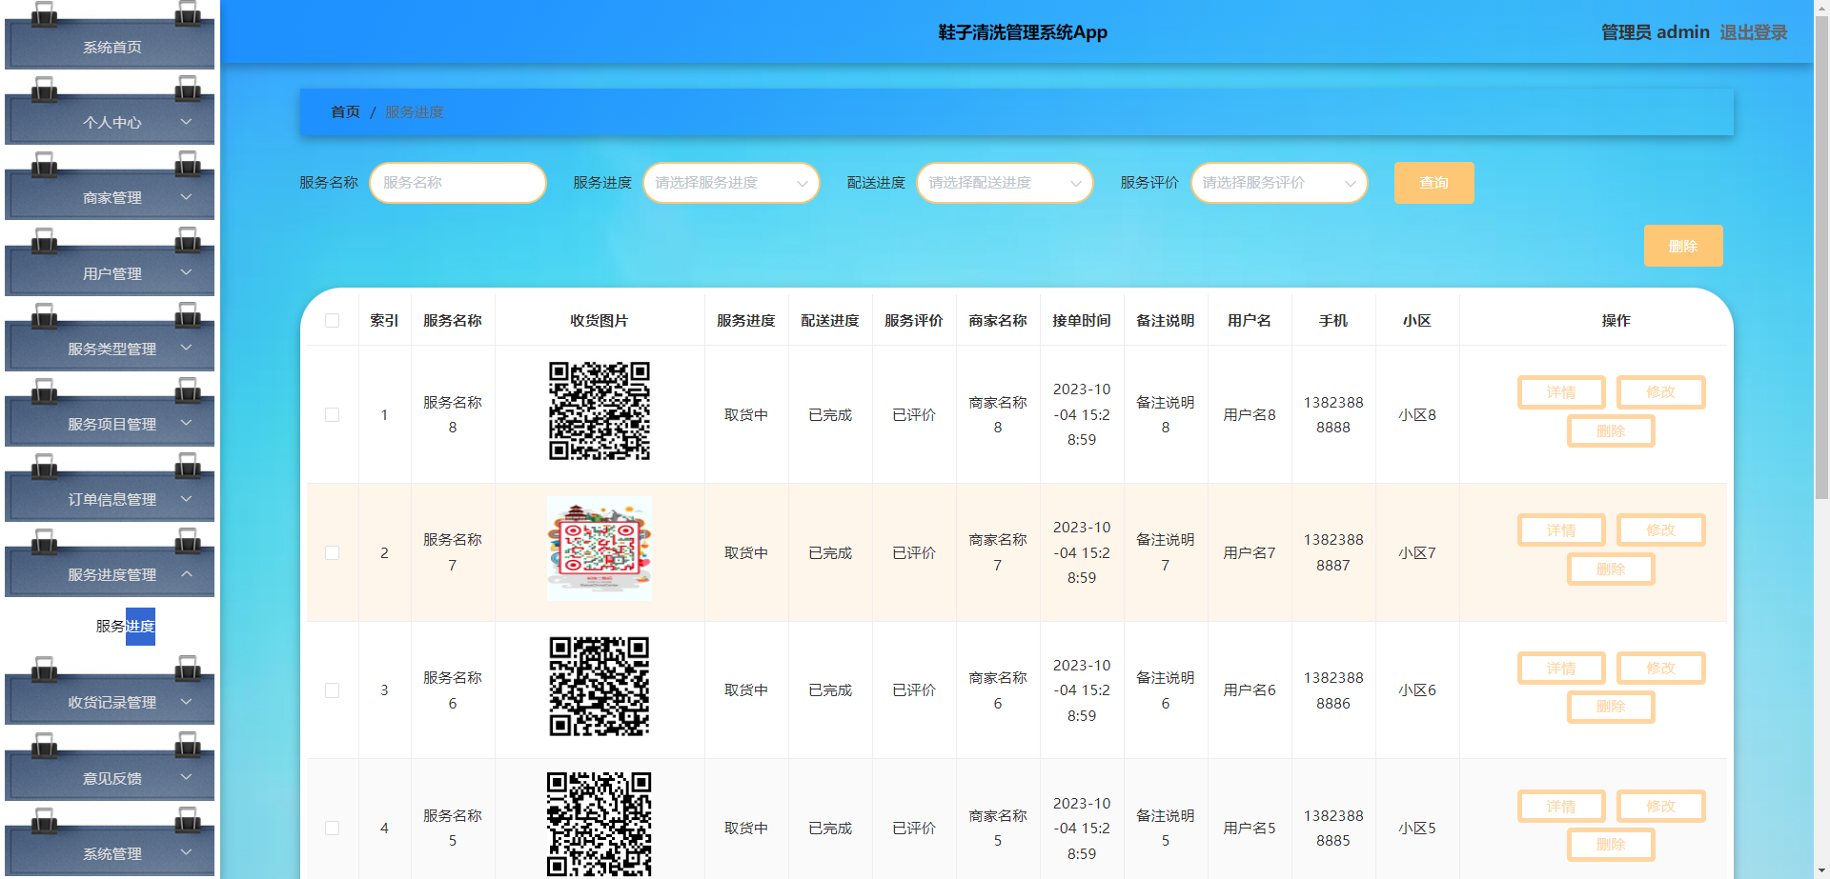Check the checkbox for 服务名称8 row

332,414
